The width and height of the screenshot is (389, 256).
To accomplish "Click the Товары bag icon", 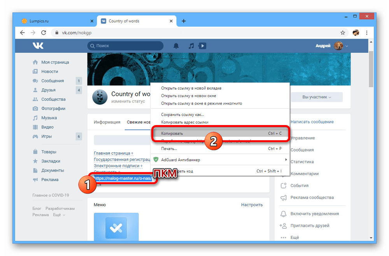I will point(35,152).
